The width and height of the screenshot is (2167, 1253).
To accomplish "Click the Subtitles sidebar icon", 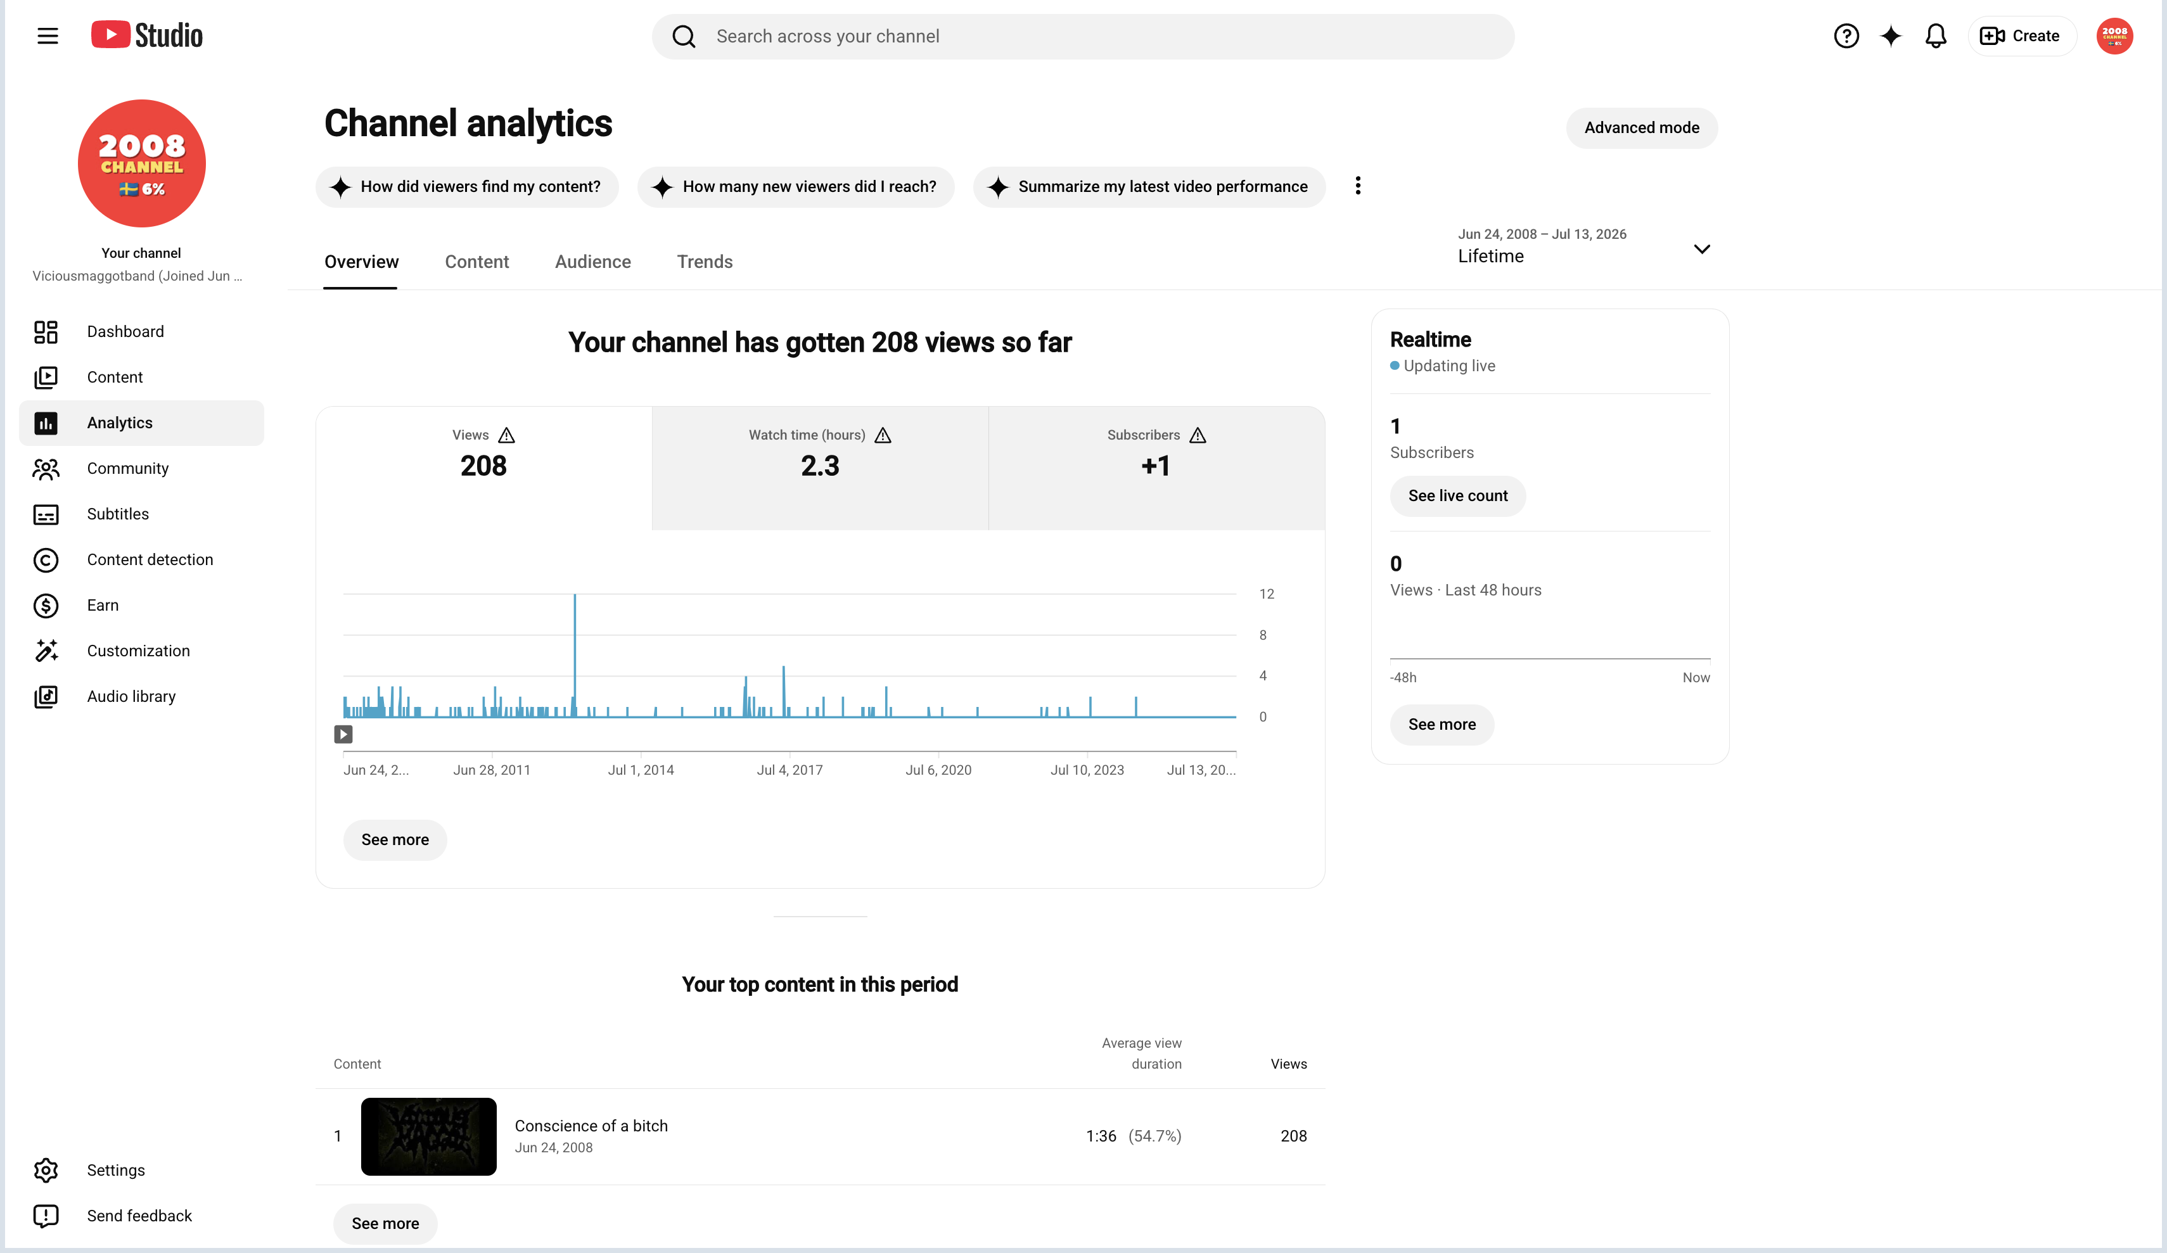I will tap(46, 514).
